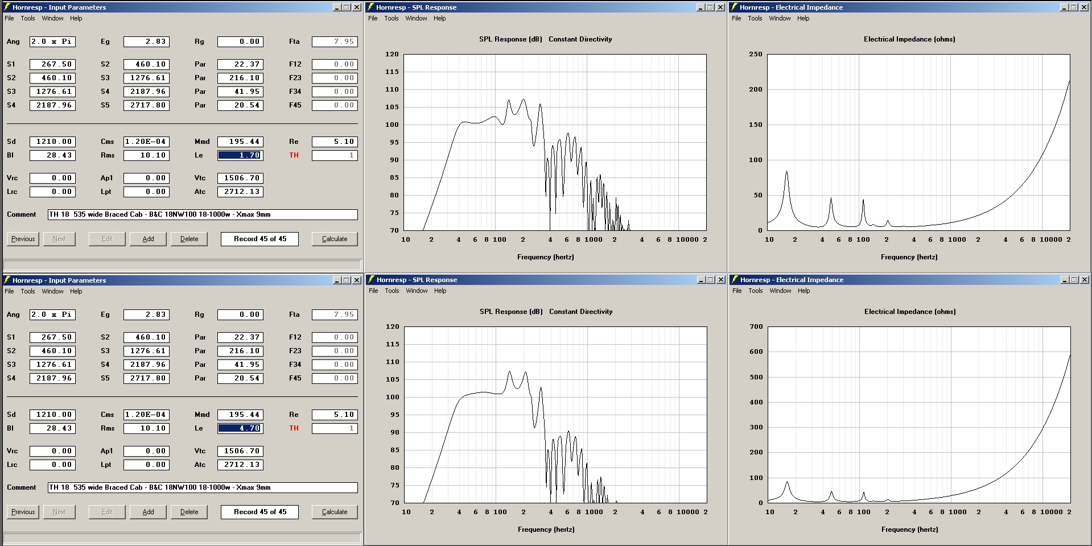This screenshot has height=546, width=1092.
Task: Click Previous button in top Input Parameters window
Action: [x=23, y=239]
